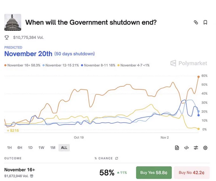The height and width of the screenshot is (181, 216).
Task: Click Buy Yes 58.8¢ button
Action: click(154, 172)
